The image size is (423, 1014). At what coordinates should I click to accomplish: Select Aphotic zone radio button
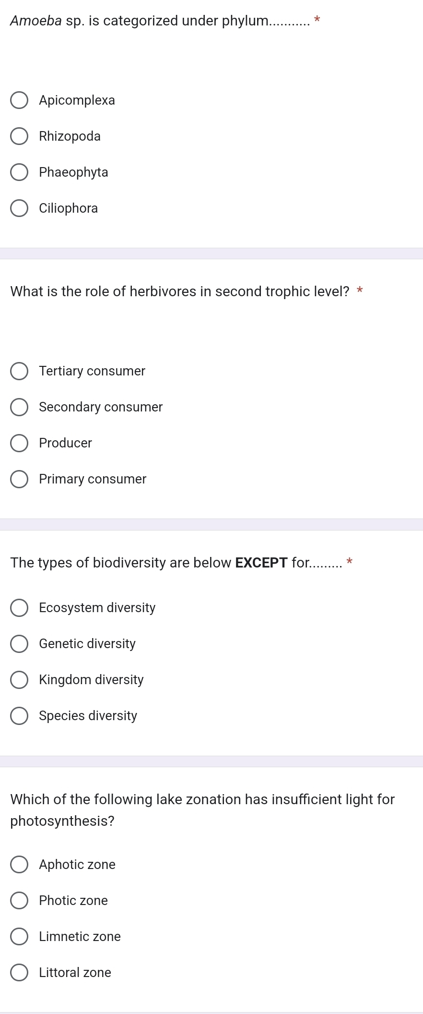click(19, 865)
